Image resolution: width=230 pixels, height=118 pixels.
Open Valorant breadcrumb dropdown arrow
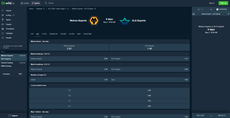point(44,9)
